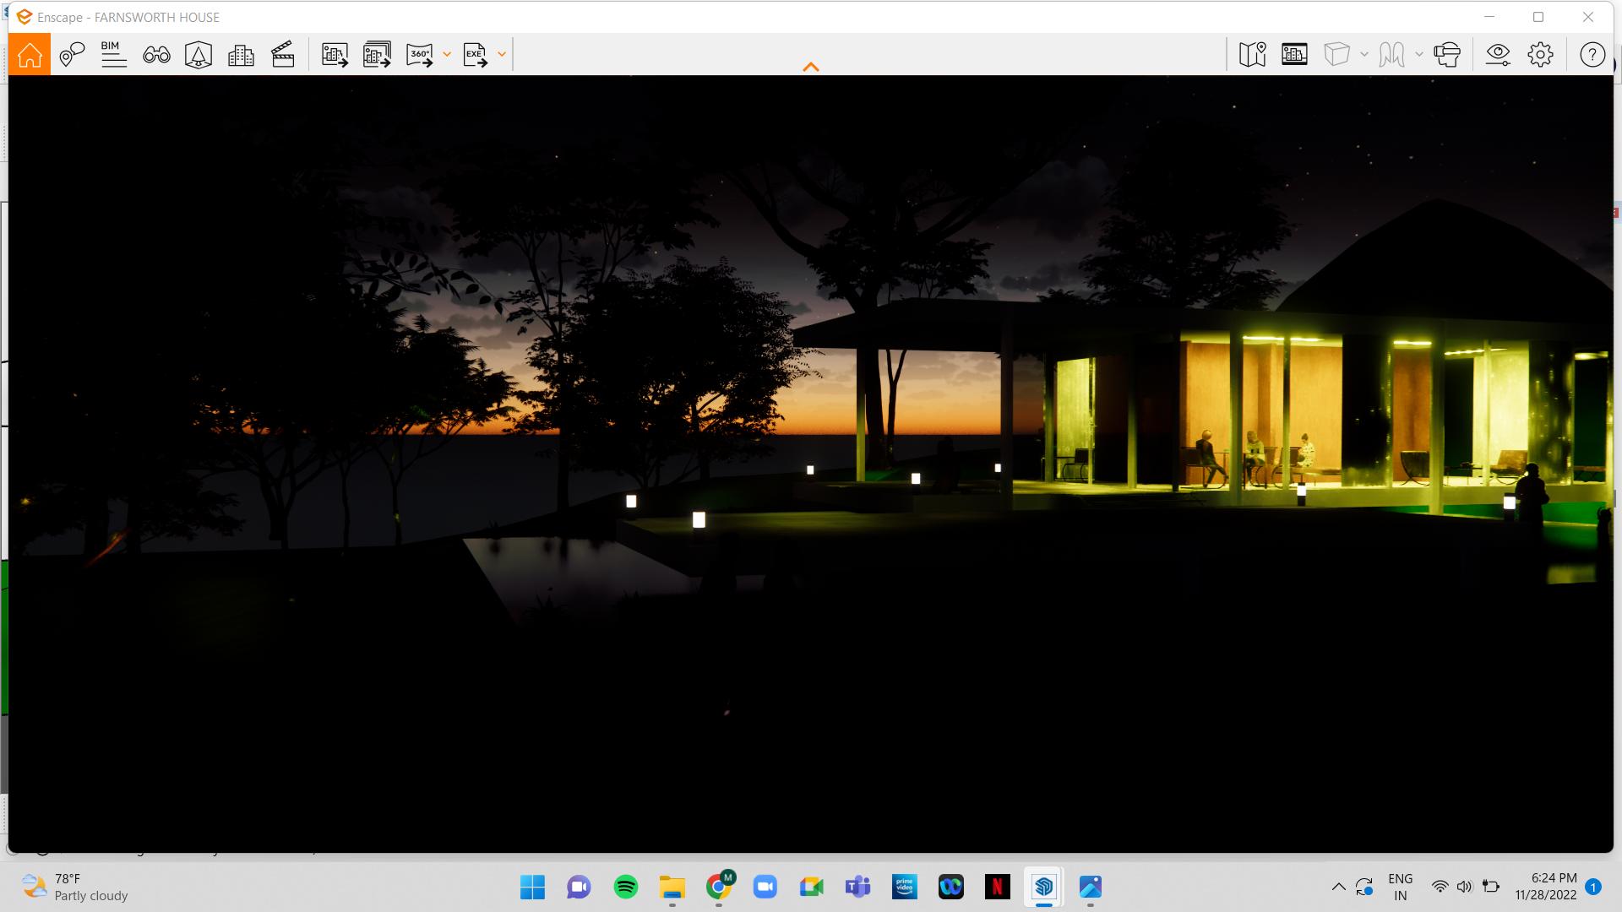Viewport: 1622px width, 912px height.
Task: Open Manage Views binoculars icon
Action: (x=156, y=55)
